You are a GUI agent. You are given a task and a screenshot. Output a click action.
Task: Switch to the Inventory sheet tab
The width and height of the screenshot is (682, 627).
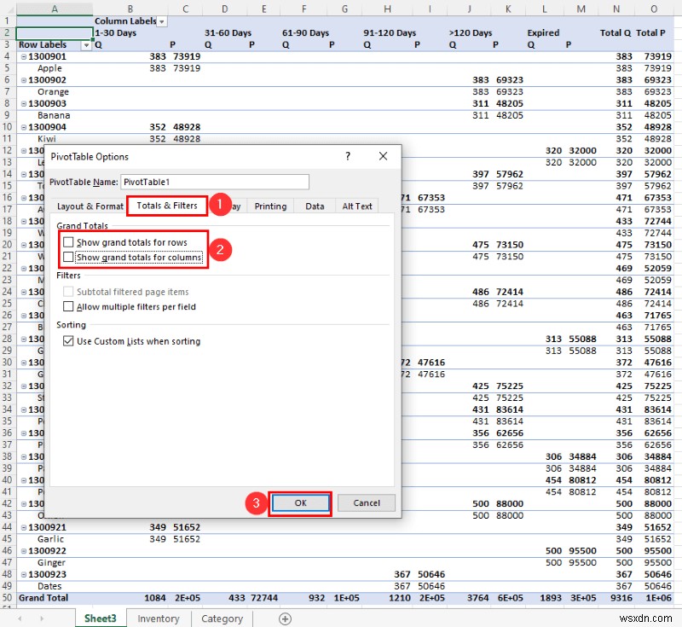point(159,618)
